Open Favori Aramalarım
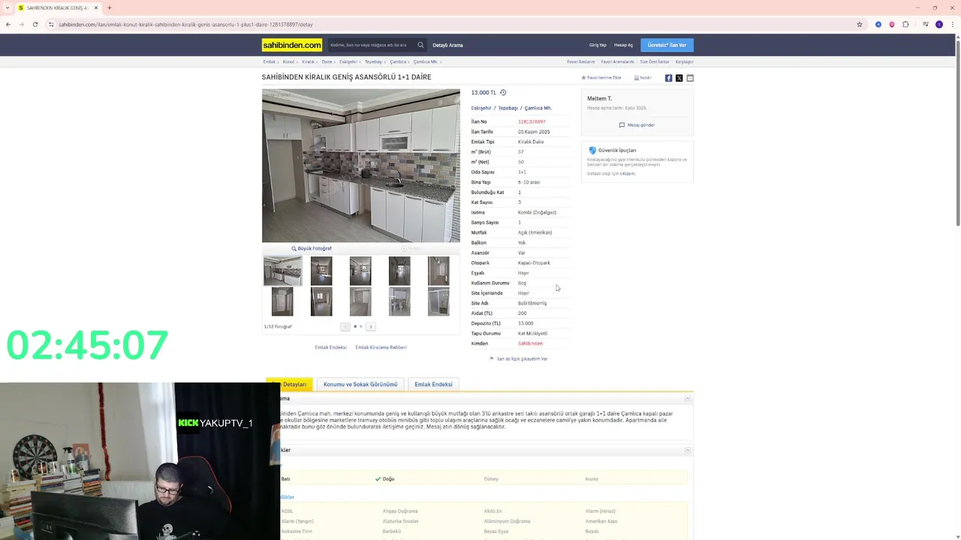Viewport: 961px width, 540px height. coord(617,61)
